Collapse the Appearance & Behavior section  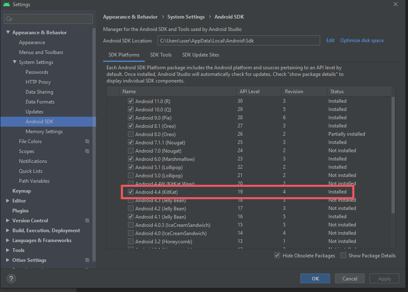(x=8, y=33)
